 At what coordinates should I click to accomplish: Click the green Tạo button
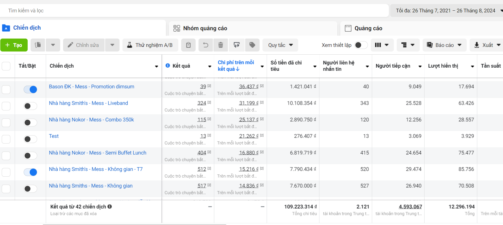click(x=14, y=45)
